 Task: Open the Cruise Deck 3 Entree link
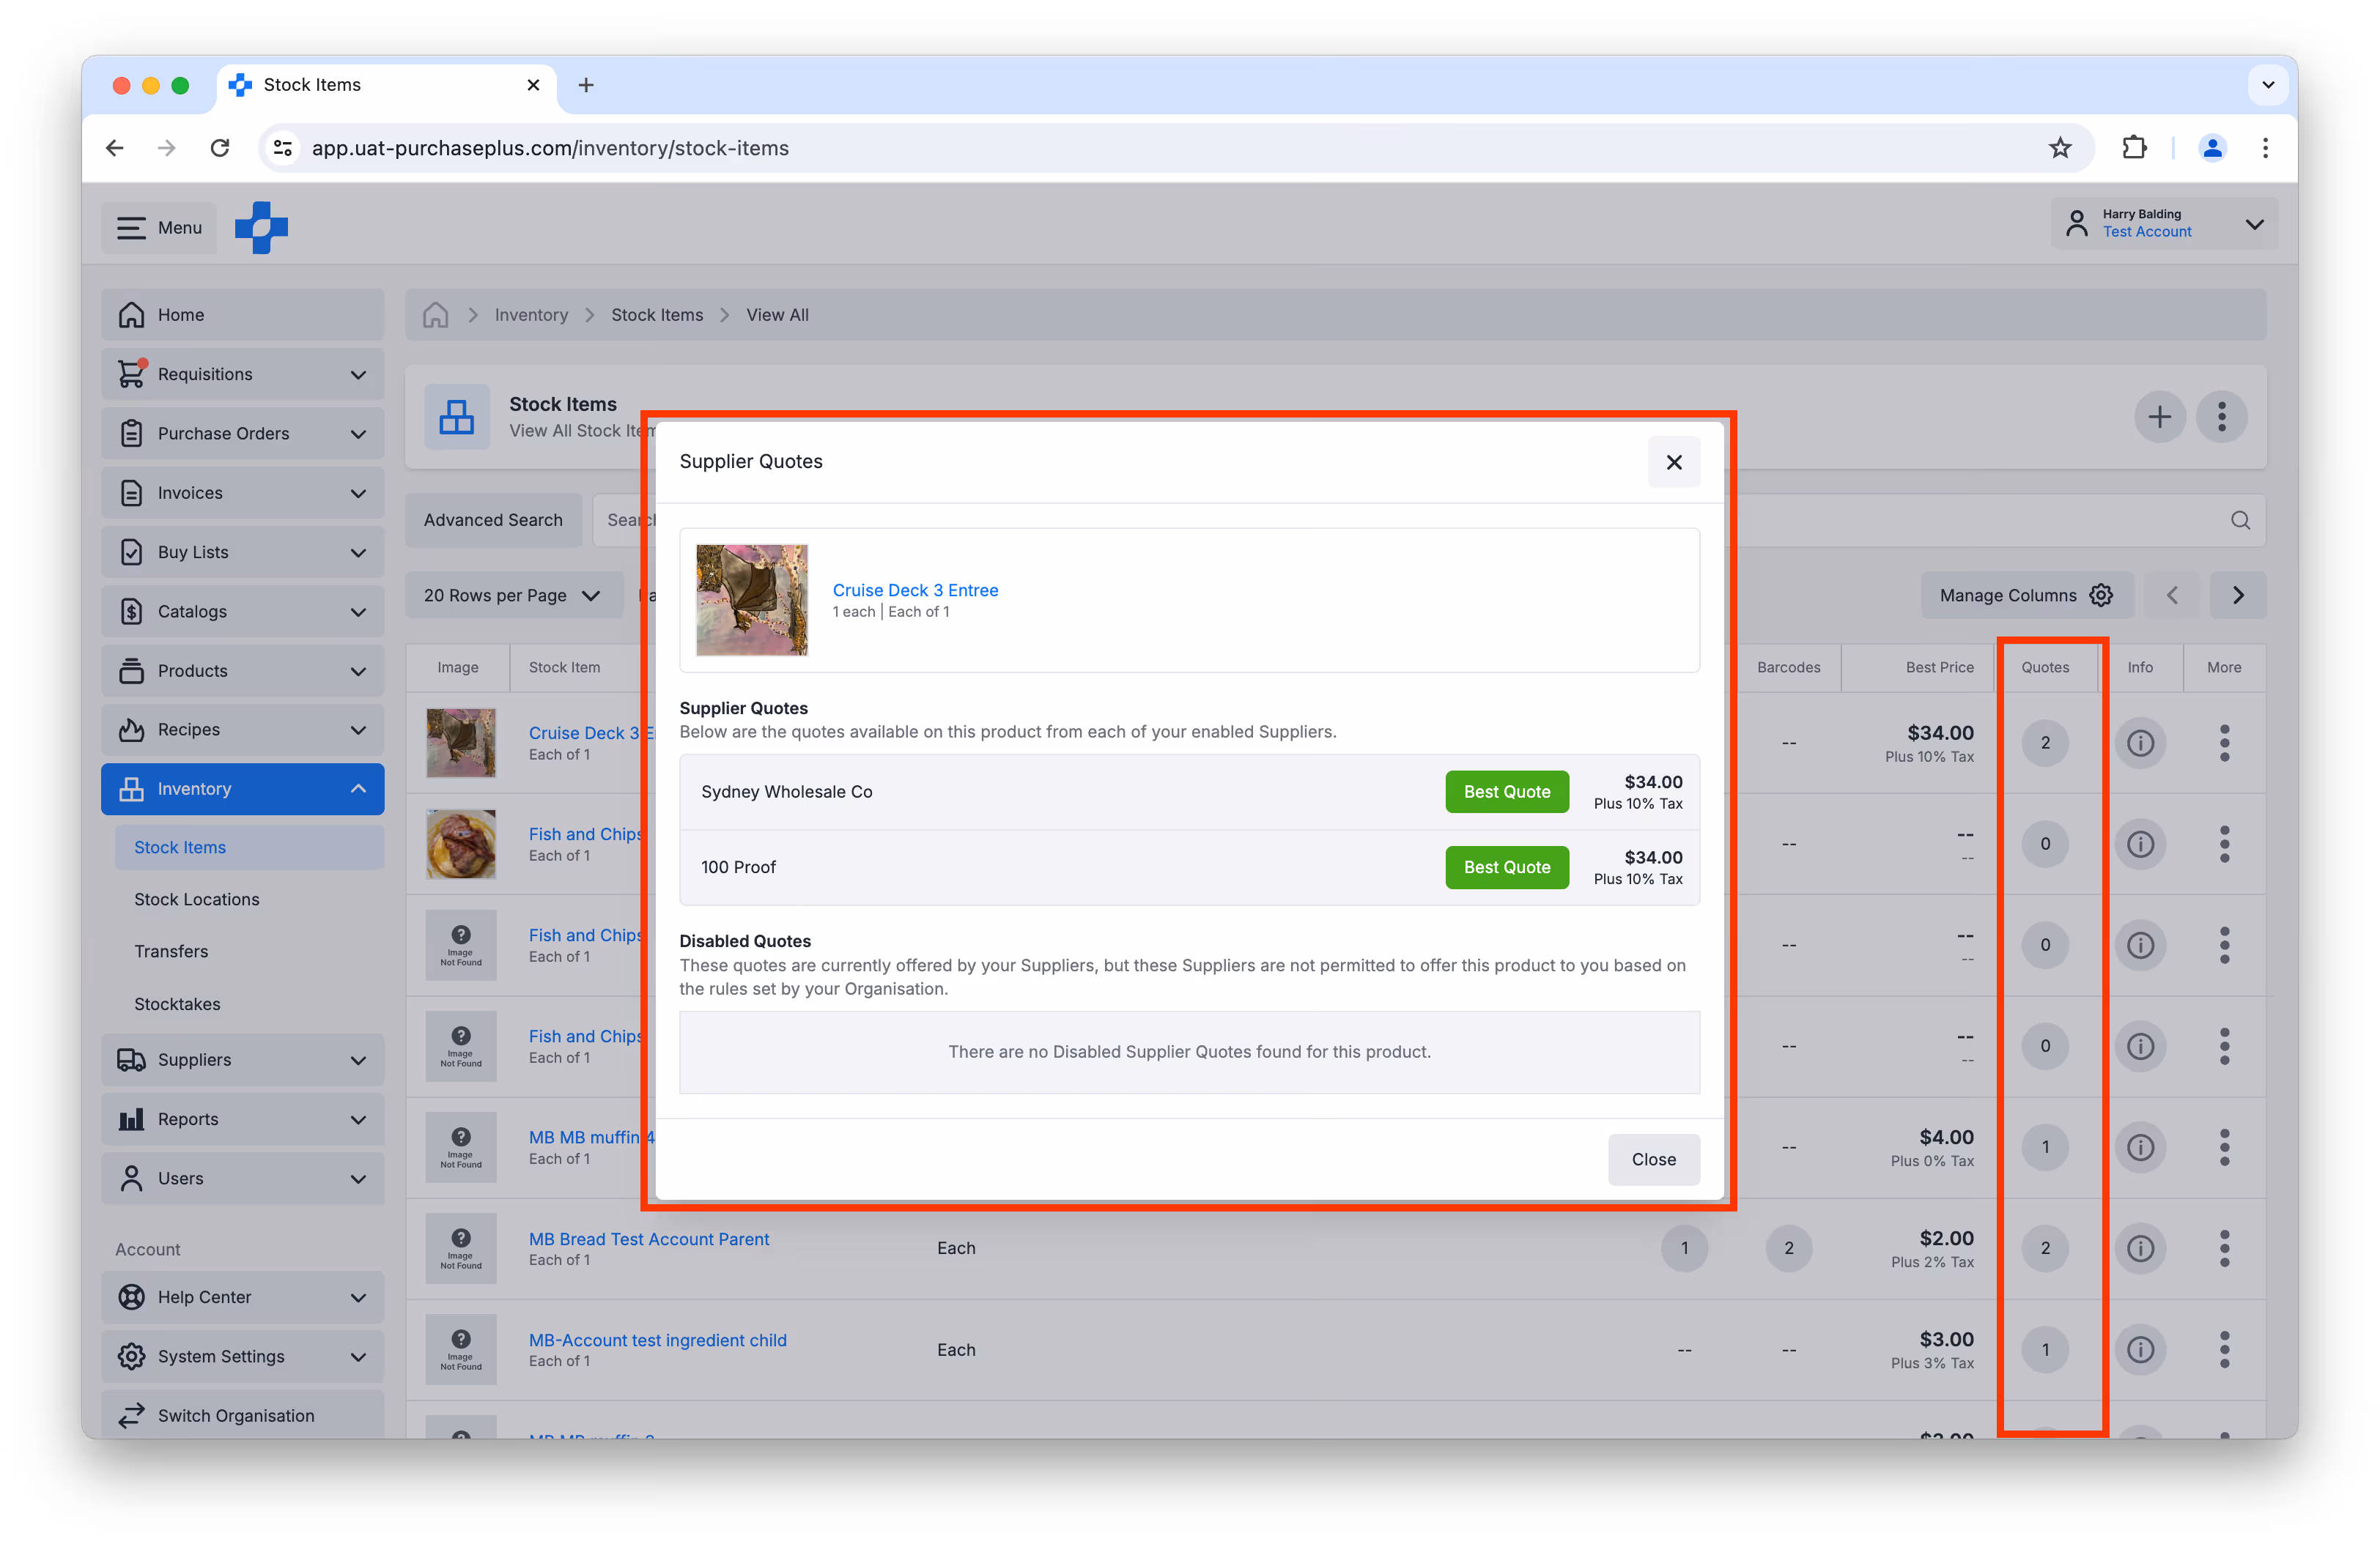tap(914, 590)
